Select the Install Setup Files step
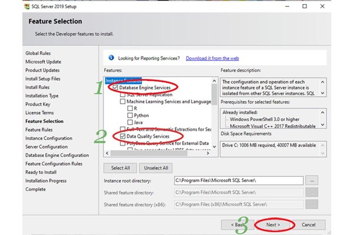This screenshot has height=235, width=353. click(42, 79)
